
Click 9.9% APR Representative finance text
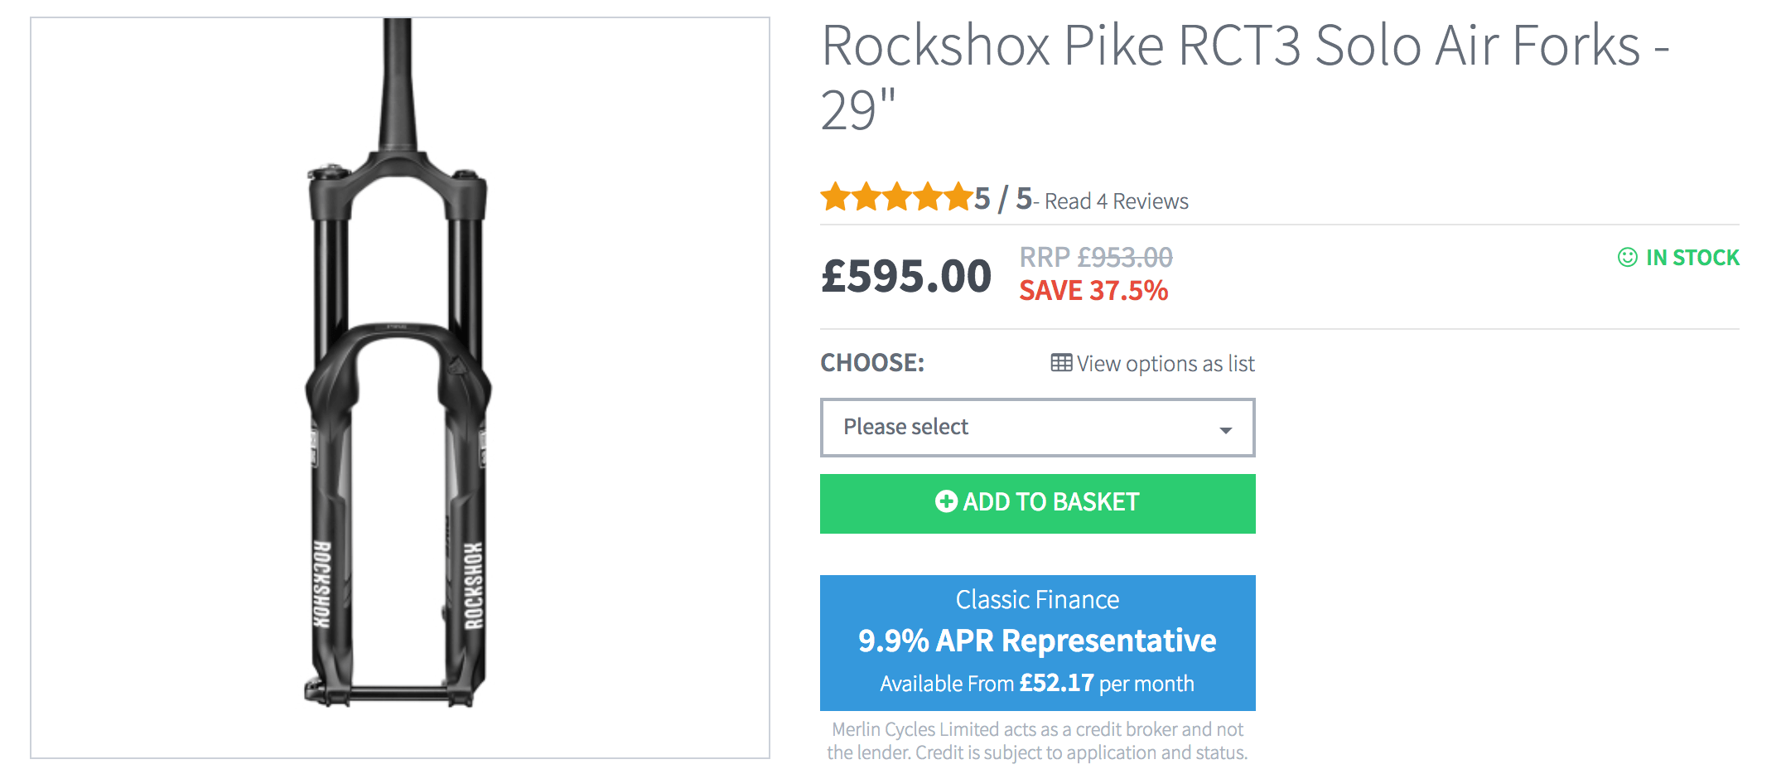tap(1037, 641)
